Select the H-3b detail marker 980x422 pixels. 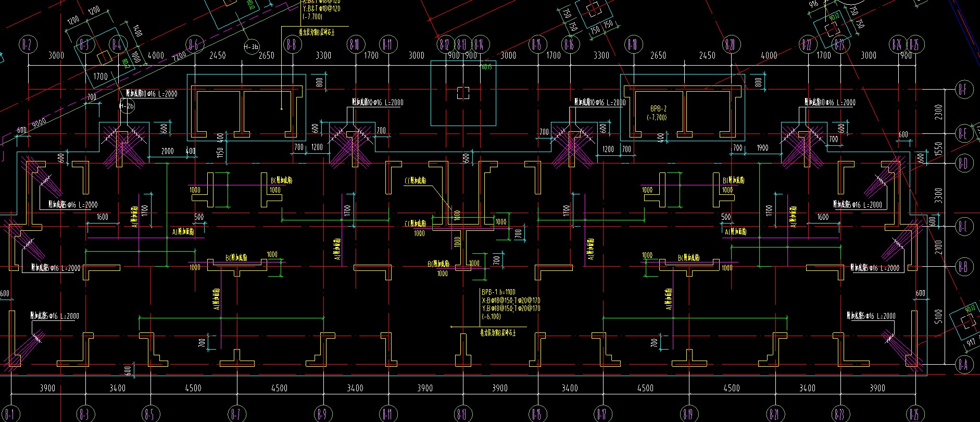(x=251, y=47)
